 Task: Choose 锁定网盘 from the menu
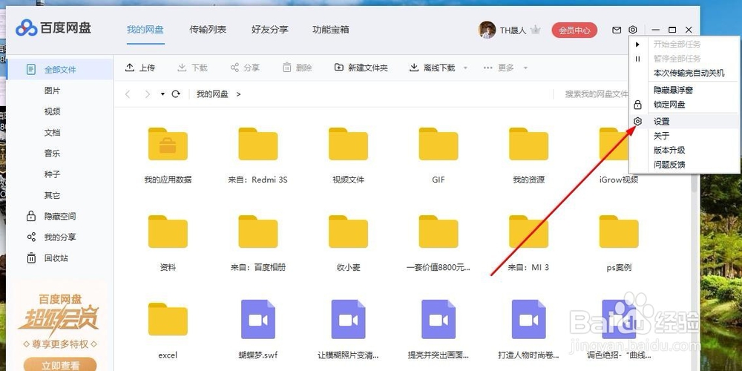point(684,105)
